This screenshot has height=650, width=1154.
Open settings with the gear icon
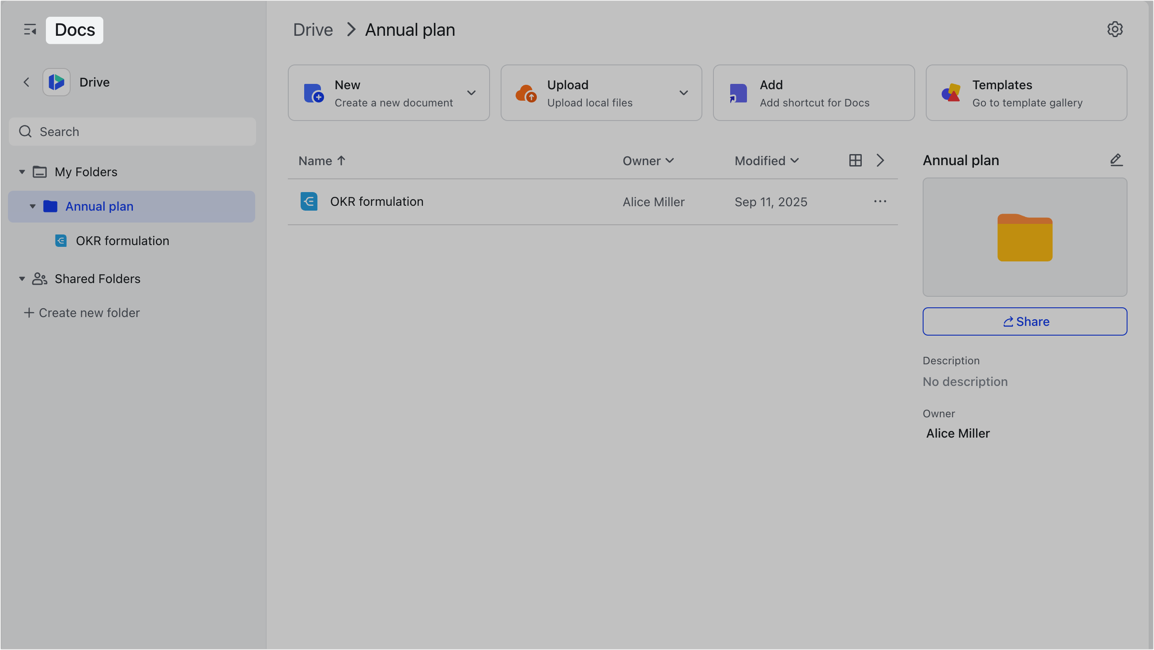coord(1115,30)
